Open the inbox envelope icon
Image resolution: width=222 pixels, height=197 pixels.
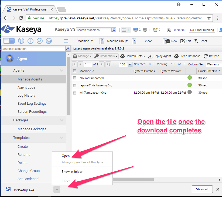pyautogui.click(x=124, y=30)
